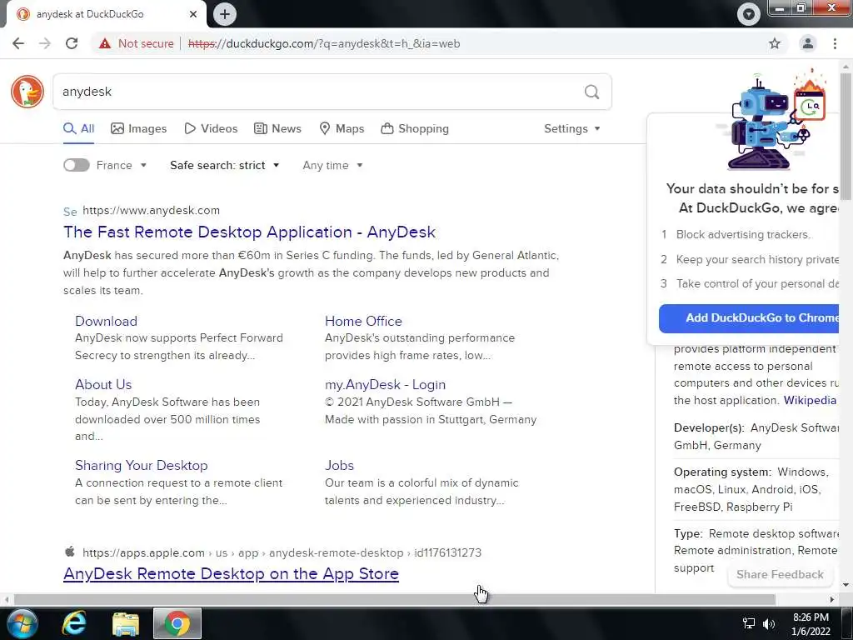Switch to the Images tab
This screenshot has width=853, height=640.
pos(139,128)
